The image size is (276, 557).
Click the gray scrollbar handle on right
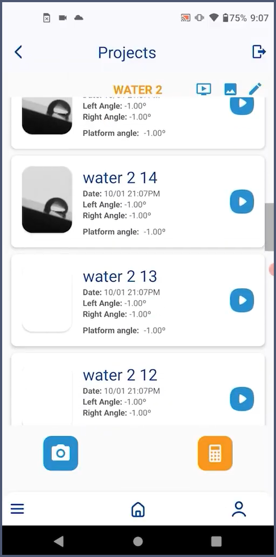[x=269, y=227]
